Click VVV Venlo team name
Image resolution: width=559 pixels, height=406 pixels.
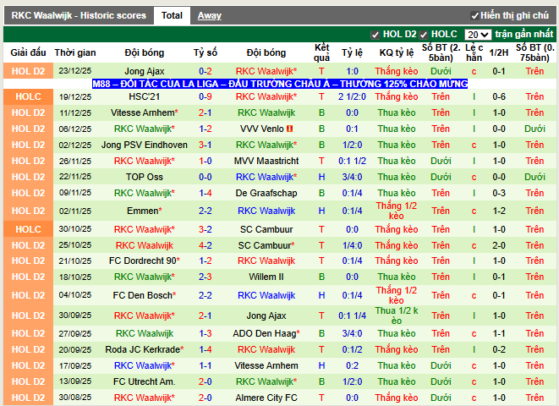262,129
